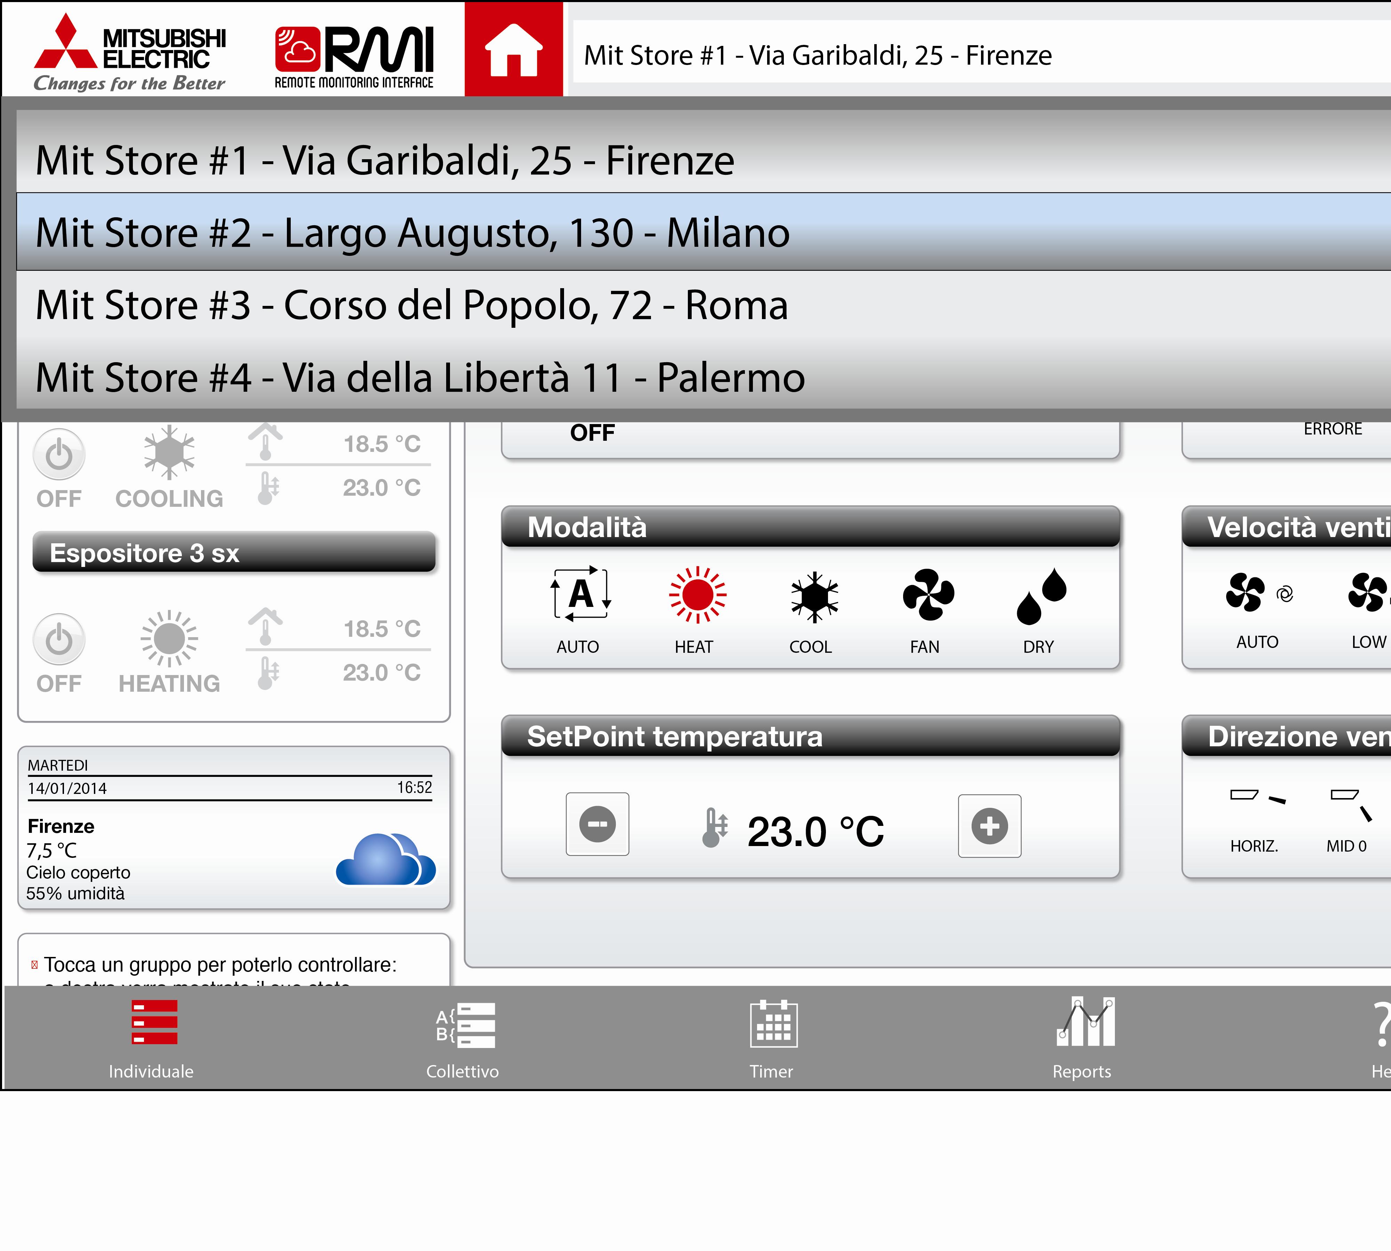Toggle power button above Espositore 3 sx
Viewport: 1391px width, 1251px height.
pos(59,454)
